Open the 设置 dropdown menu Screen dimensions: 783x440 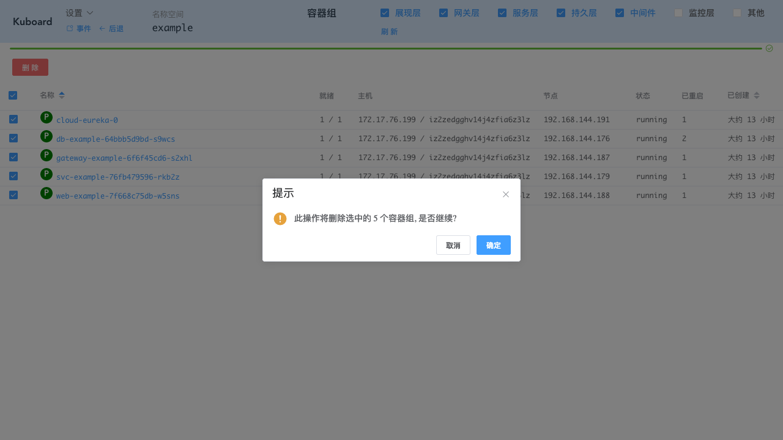click(x=80, y=13)
